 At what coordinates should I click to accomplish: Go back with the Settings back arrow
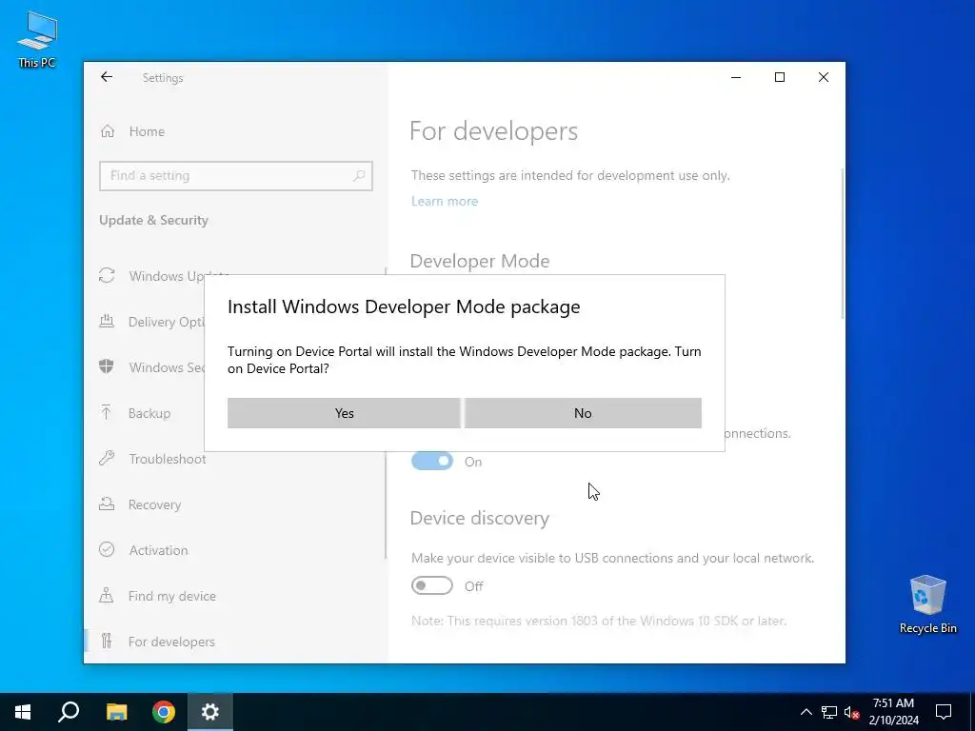(107, 77)
